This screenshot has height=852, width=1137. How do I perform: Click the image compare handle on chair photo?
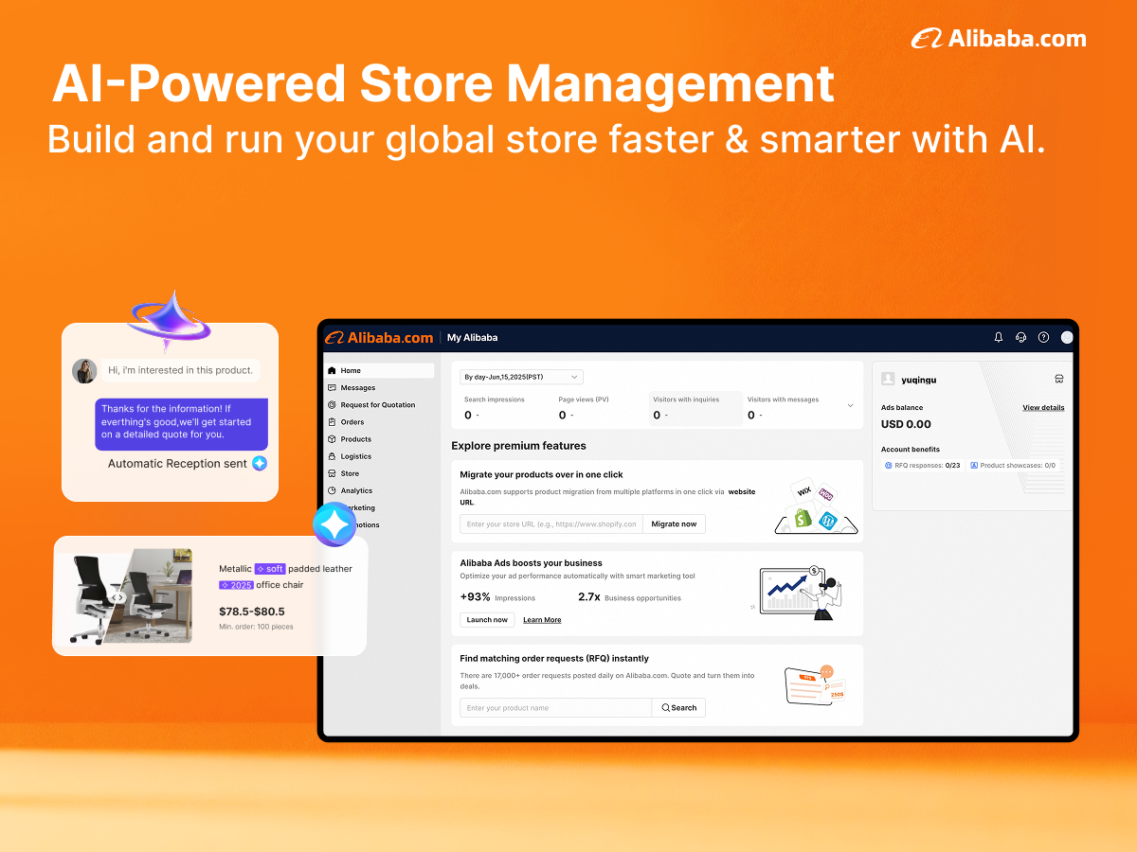point(117,597)
